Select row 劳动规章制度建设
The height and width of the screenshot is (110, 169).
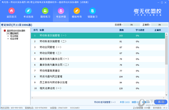pos(98,71)
